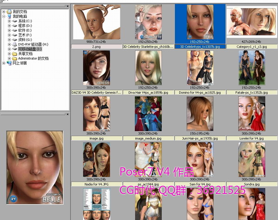Open the Administrator 的文档 folder
Screen dimensions: 278x220
tap(33, 58)
